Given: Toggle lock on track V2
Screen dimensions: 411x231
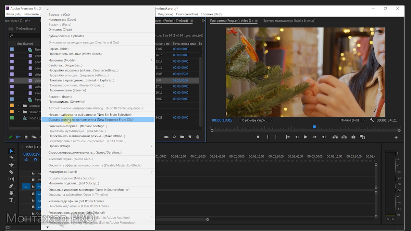Looking at the screenshot, I should (x=33, y=180).
